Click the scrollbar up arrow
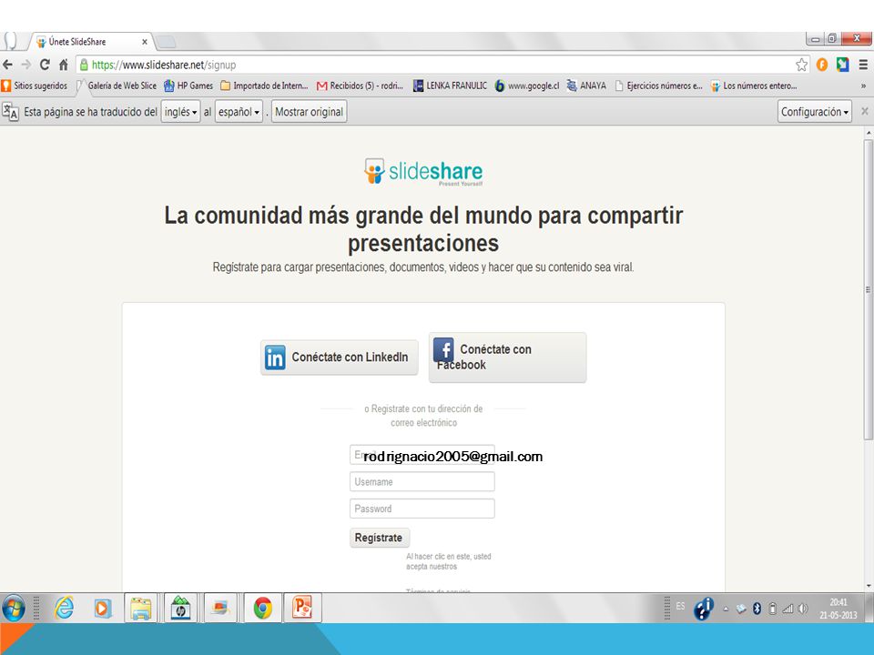The height and width of the screenshot is (655, 874). pyautogui.click(x=869, y=134)
